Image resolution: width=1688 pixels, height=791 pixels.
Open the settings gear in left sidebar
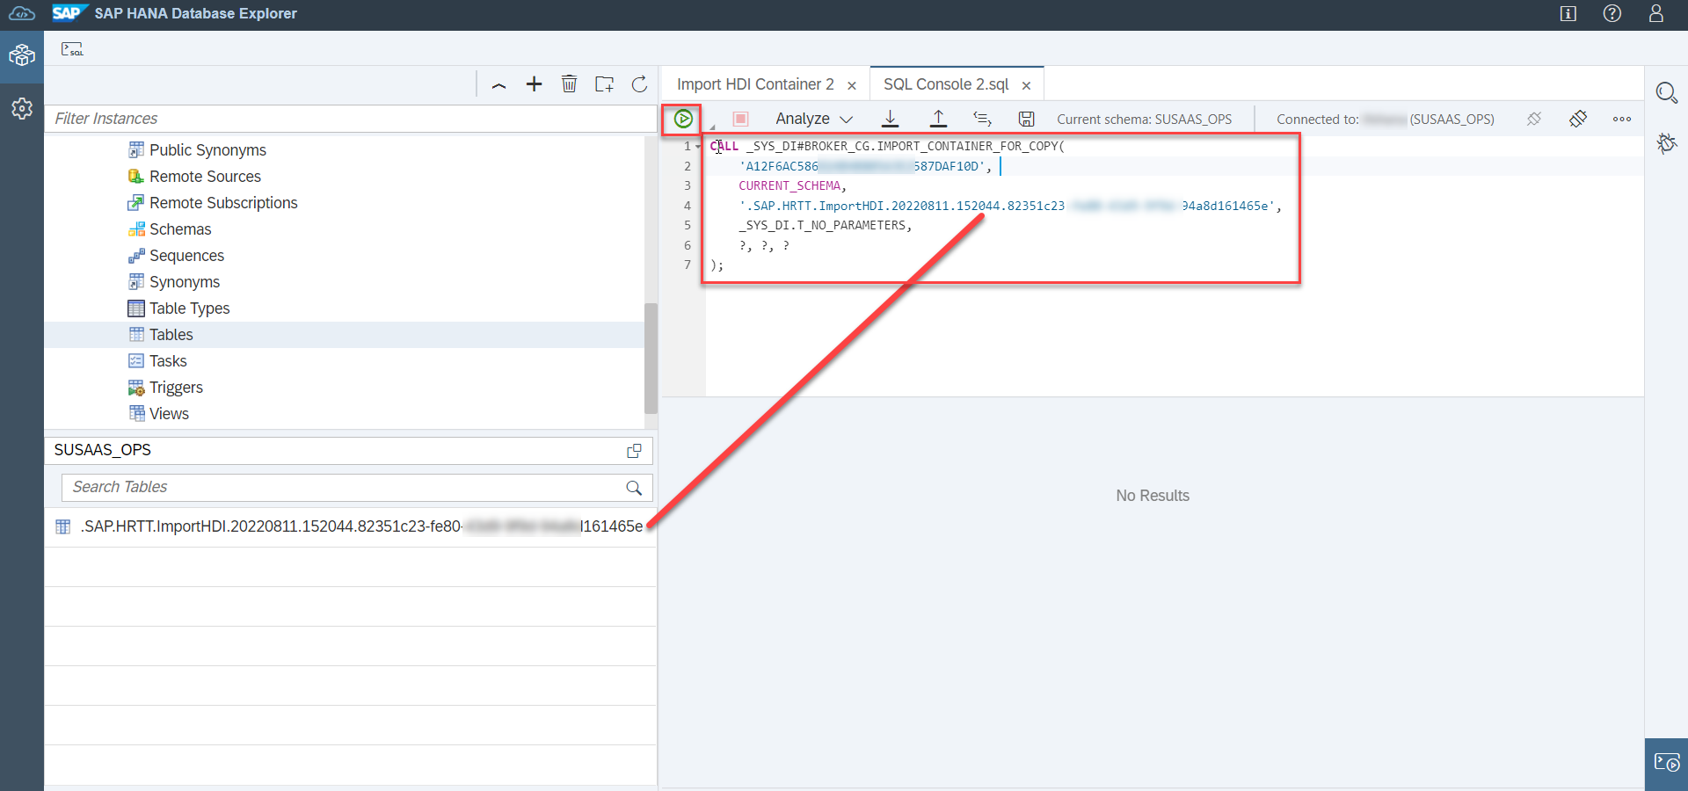(22, 108)
